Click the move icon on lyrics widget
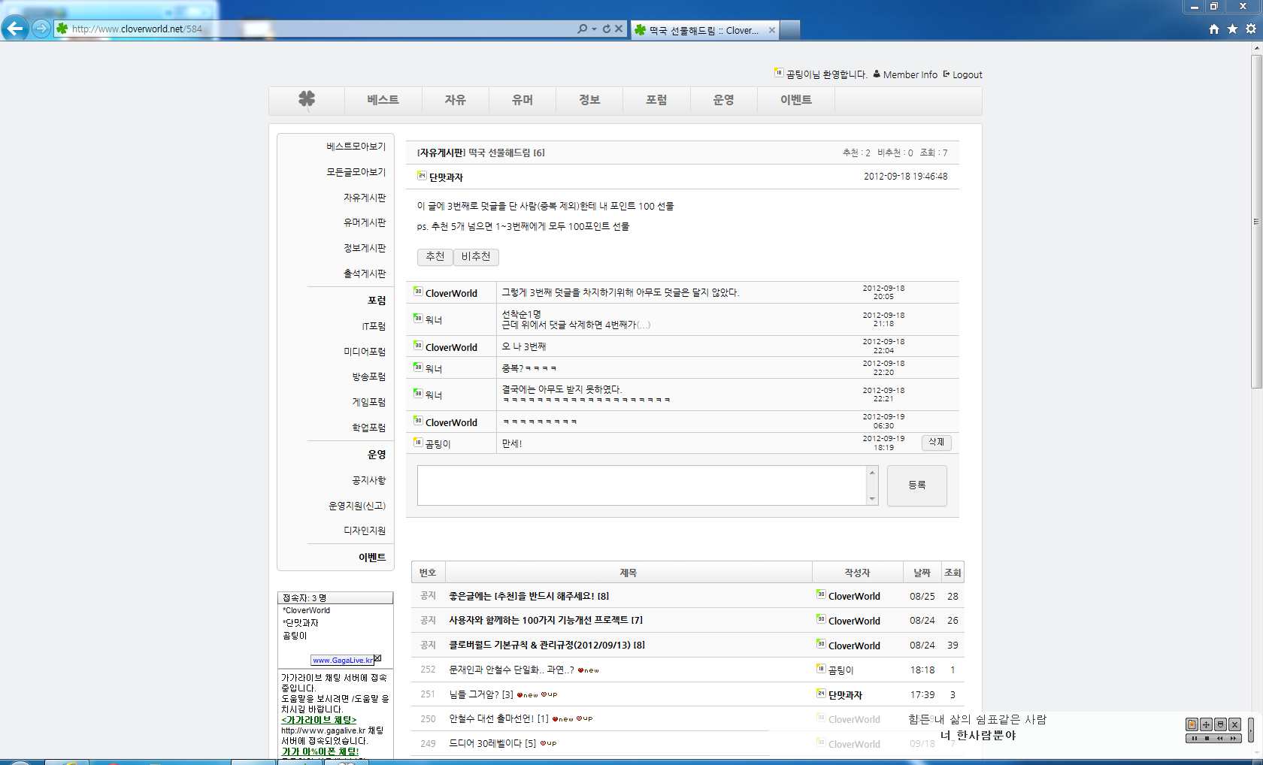1263x765 pixels. [1206, 724]
